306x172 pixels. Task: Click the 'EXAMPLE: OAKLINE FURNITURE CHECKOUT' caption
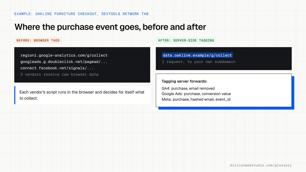point(81,14)
